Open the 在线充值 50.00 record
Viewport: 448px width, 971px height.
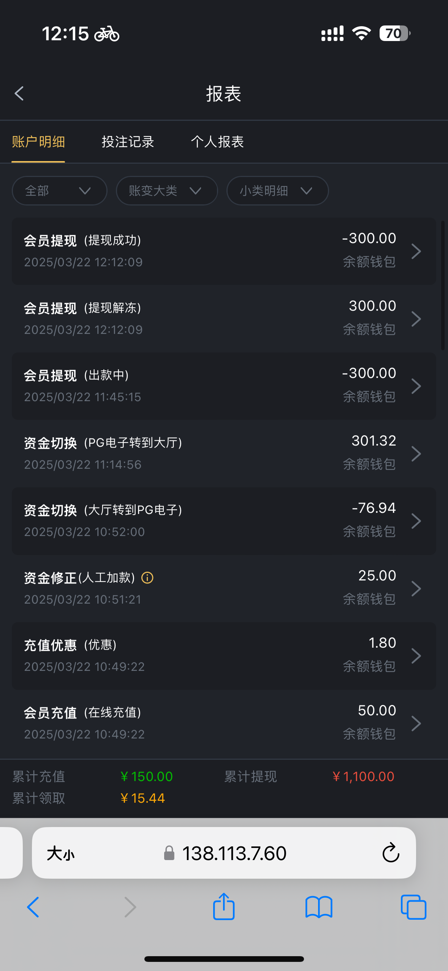coord(223,723)
